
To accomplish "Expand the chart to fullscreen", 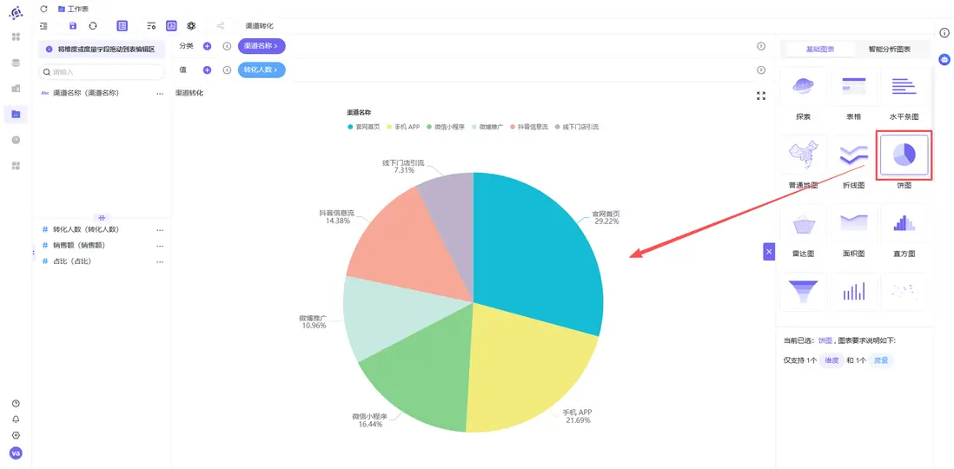I will click(x=761, y=96).
